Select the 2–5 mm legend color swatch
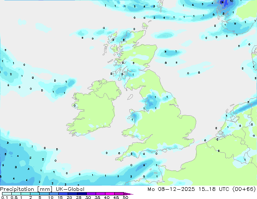The height and width of the screenshot is (199, 257). (x=35, y=194)
